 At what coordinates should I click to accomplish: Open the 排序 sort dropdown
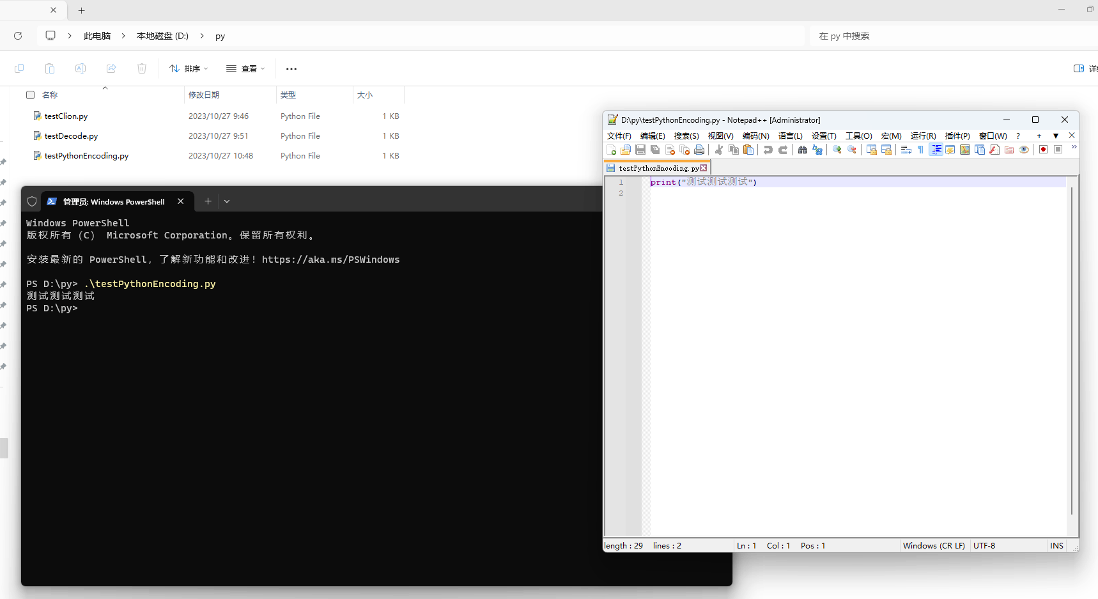tap(188, 68)
